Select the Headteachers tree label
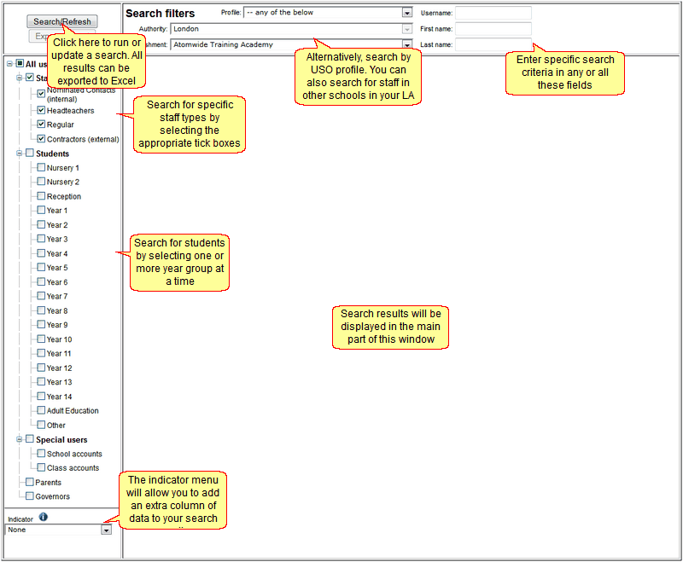This screenshot has height=562, width=683. coord(70,111)
